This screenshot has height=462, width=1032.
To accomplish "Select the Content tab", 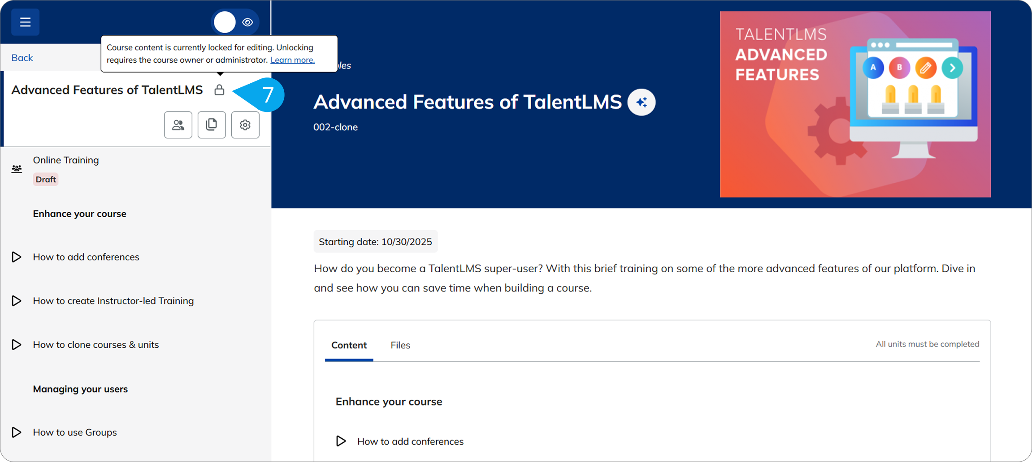I will pos(349,345).
